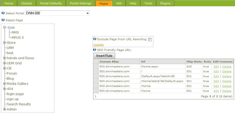Switch to the Portal Settings tab
This screenshot has height=114, width=235.
point(80,3)
